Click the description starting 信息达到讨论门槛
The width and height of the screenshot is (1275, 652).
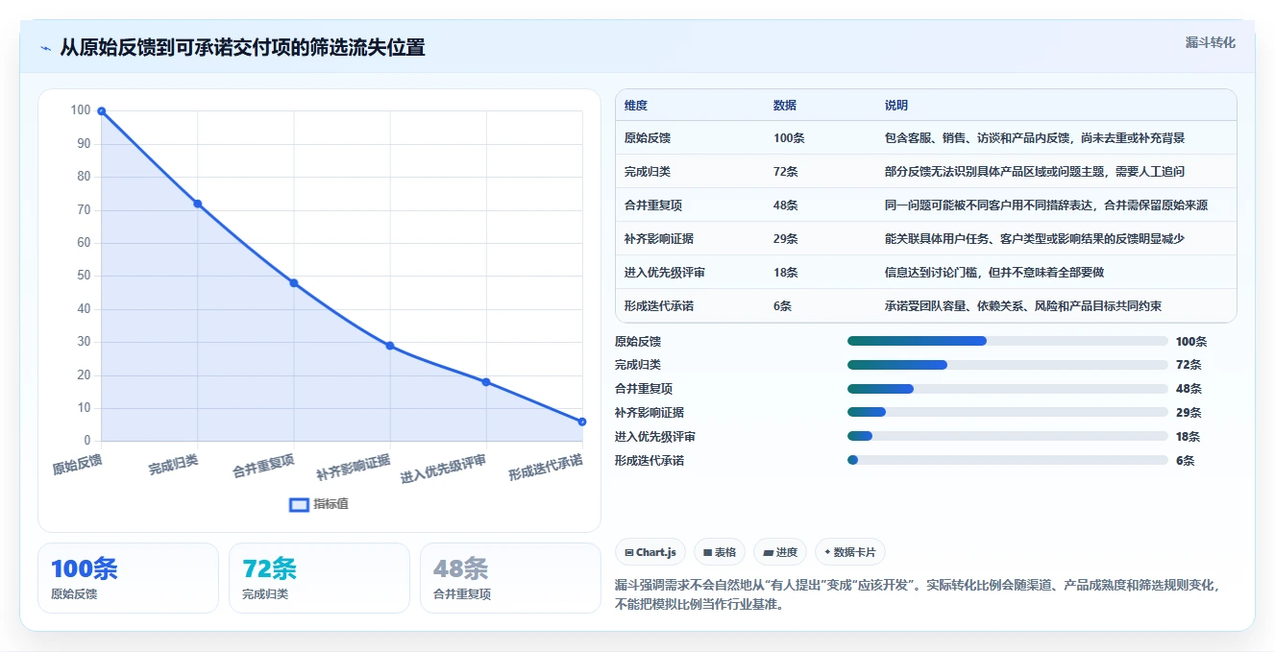coord(994,273)
